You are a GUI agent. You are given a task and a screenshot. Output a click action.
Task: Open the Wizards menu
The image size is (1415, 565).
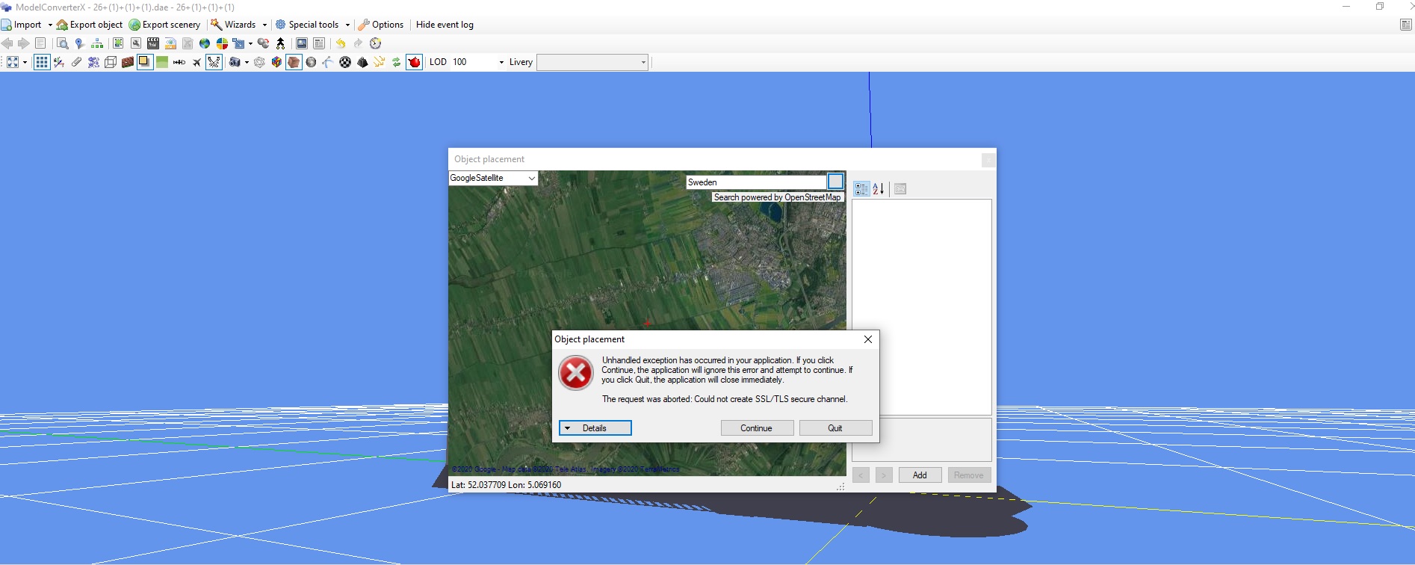[x=239, y=25]
